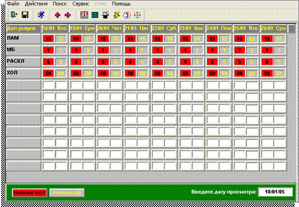Click yellow 5 cell for РАСКЛ on 23/01
Screen dimensions: 299x207
[198, 62]
